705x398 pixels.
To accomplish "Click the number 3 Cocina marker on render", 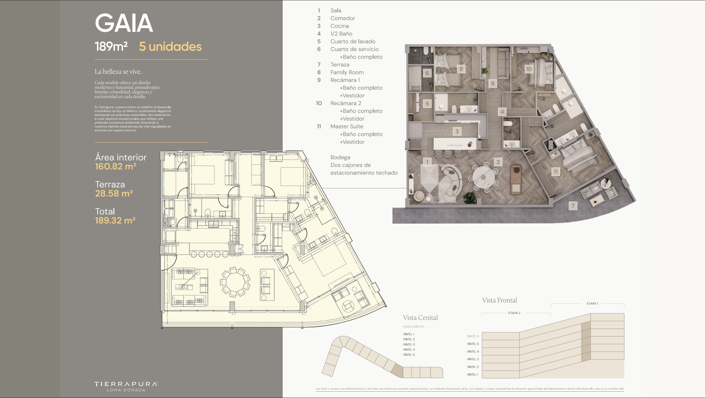I will 457,131.
